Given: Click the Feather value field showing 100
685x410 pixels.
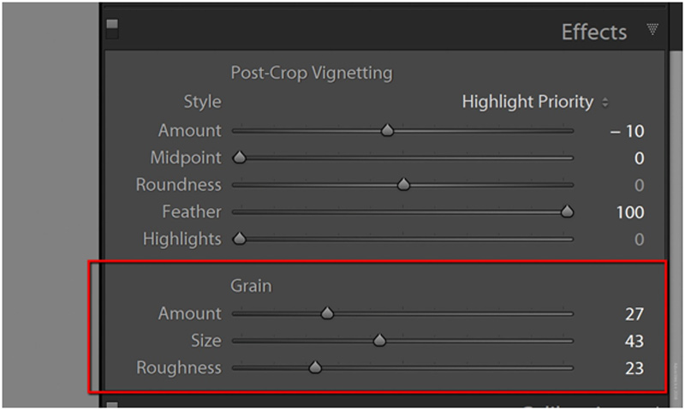Looking at the screenshot, I should point(629,212).
